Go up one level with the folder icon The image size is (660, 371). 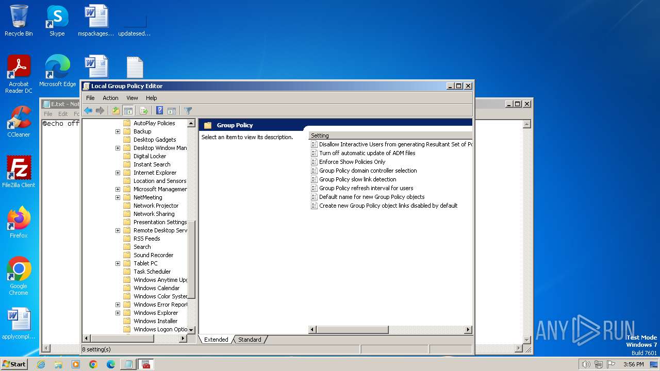116,111
